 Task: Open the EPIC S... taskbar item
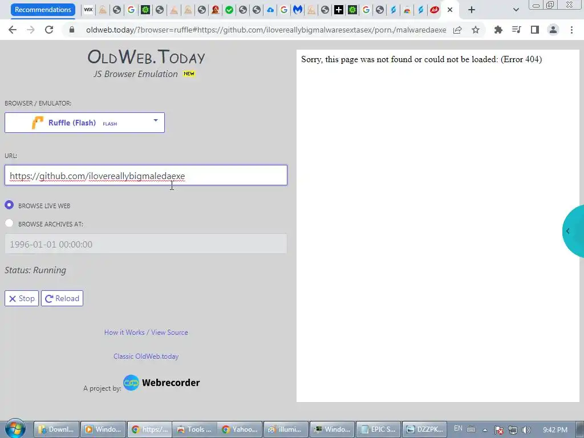(x=379, y=429)
